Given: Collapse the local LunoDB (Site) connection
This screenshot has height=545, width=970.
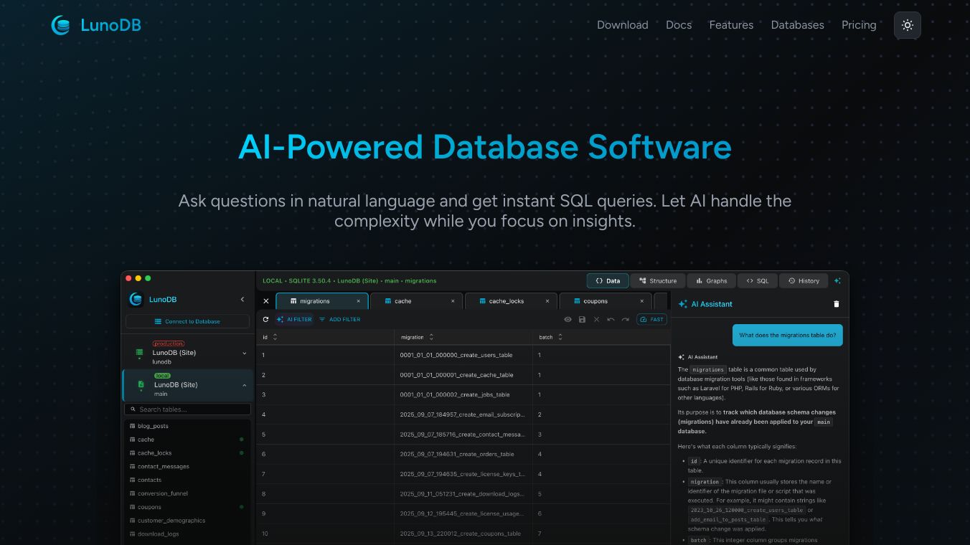Looking at the screenshot, I should 244,385.
